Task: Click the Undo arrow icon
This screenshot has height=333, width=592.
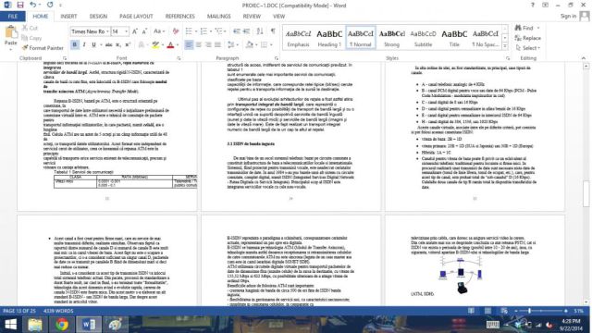Action: coord(33,5)
